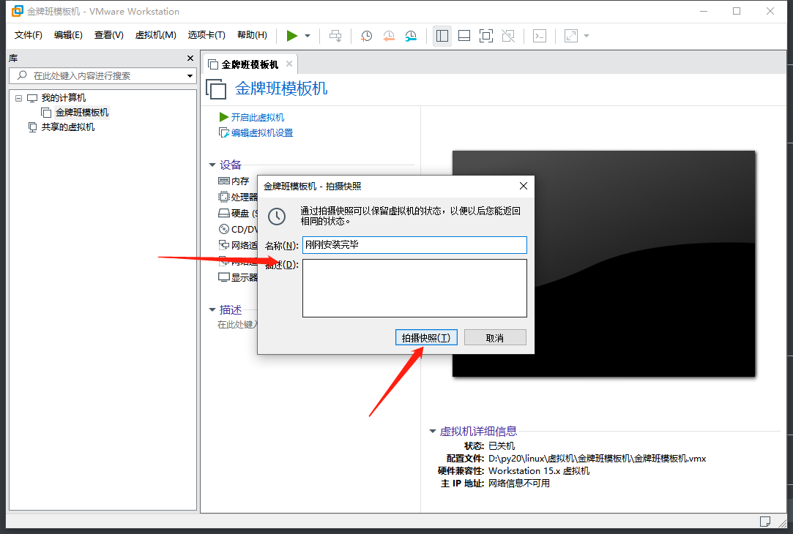Click the 编辑虚拟机设置 link
Viewport: 793px width, 534px height.
(262, 133)
